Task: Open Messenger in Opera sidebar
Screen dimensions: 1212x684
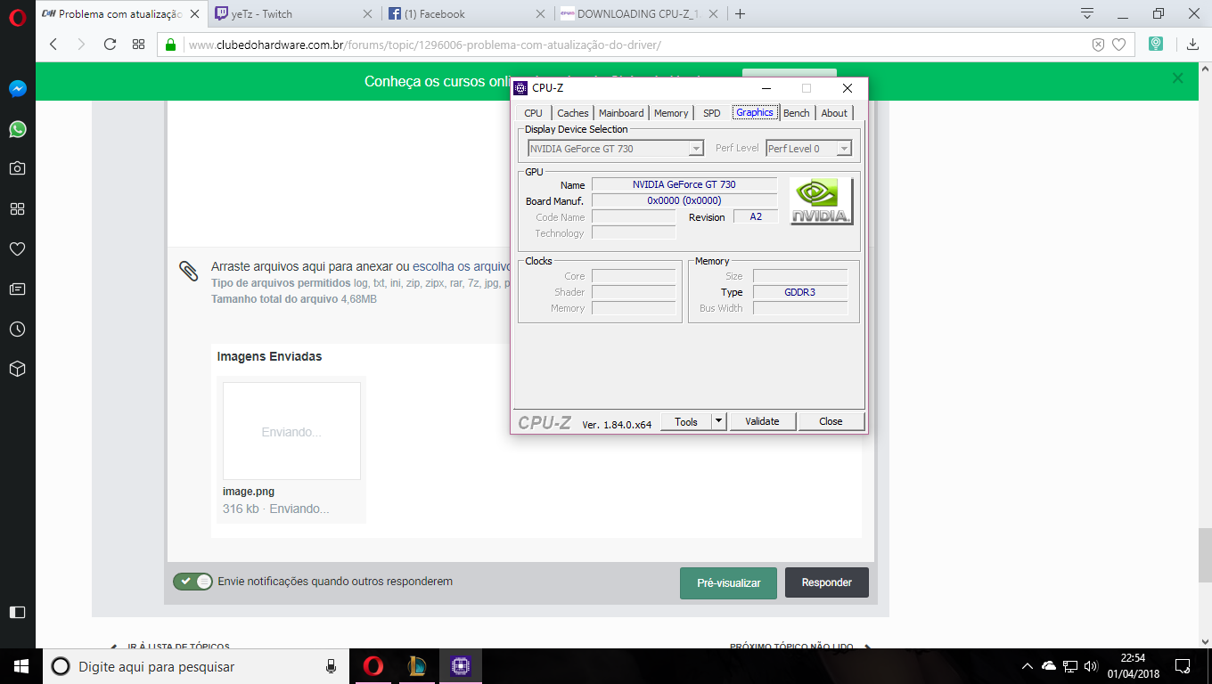Action: coord(18,89)
